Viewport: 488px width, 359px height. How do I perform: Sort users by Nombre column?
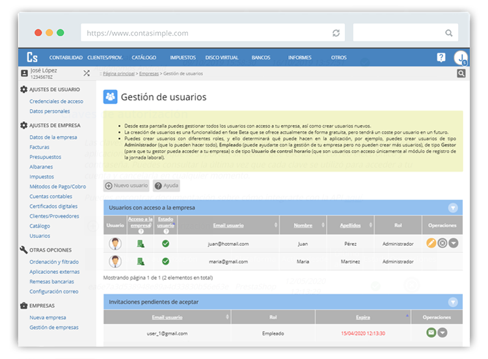(x=303, y=225)
